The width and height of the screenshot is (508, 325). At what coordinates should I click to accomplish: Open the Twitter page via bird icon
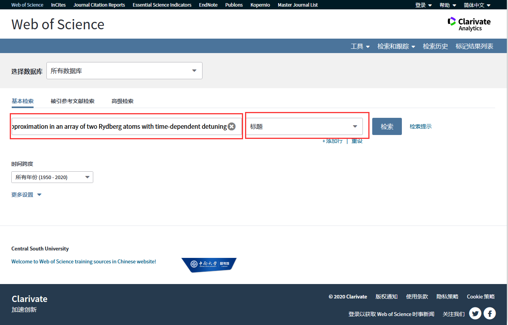(x=475, y=313)
